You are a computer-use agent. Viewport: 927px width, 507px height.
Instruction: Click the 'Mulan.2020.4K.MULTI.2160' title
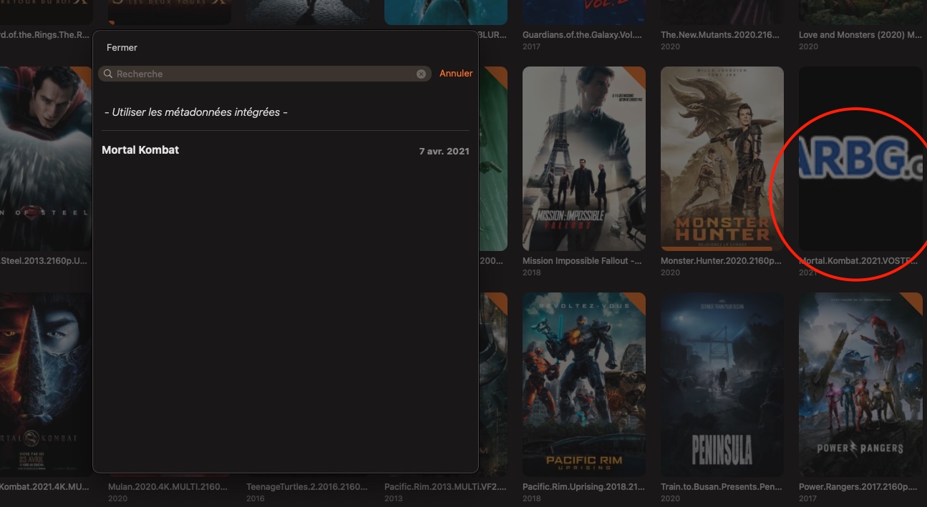click(x=168, y=487)
